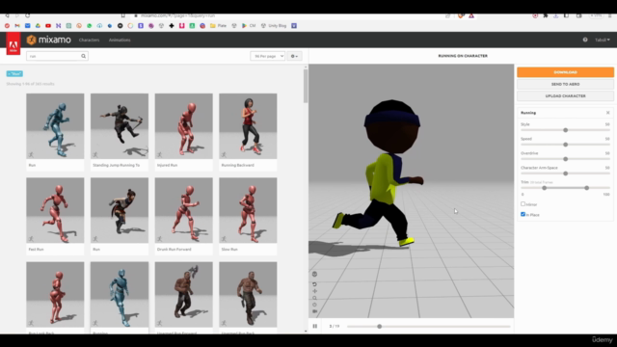The width and height of the screenshot is (617, 347).
Task: Click the Trim slider left handle
Action: (x=544, y=188)
